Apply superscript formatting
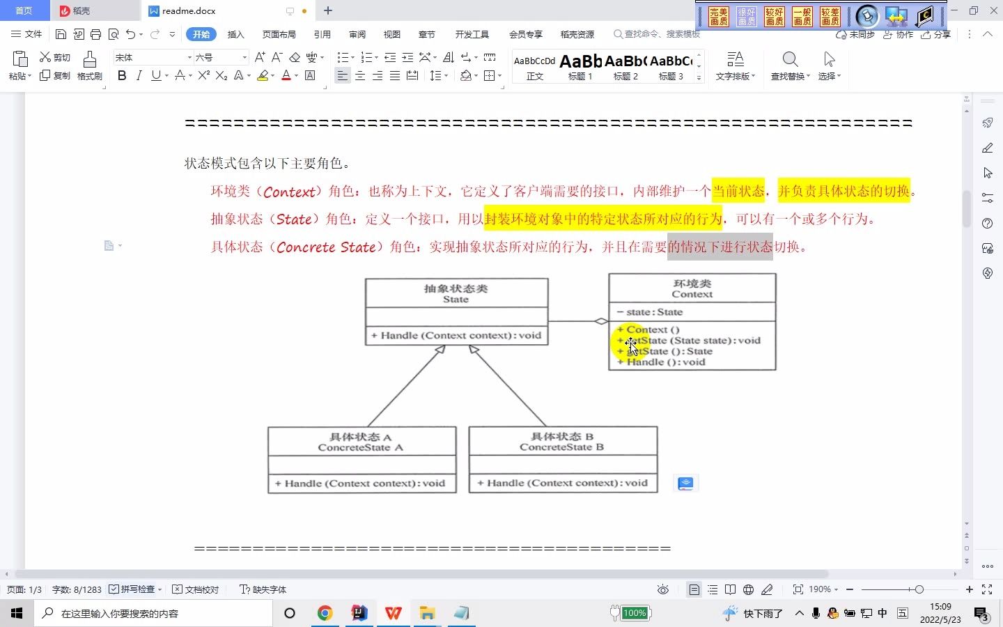 (203, 76)
